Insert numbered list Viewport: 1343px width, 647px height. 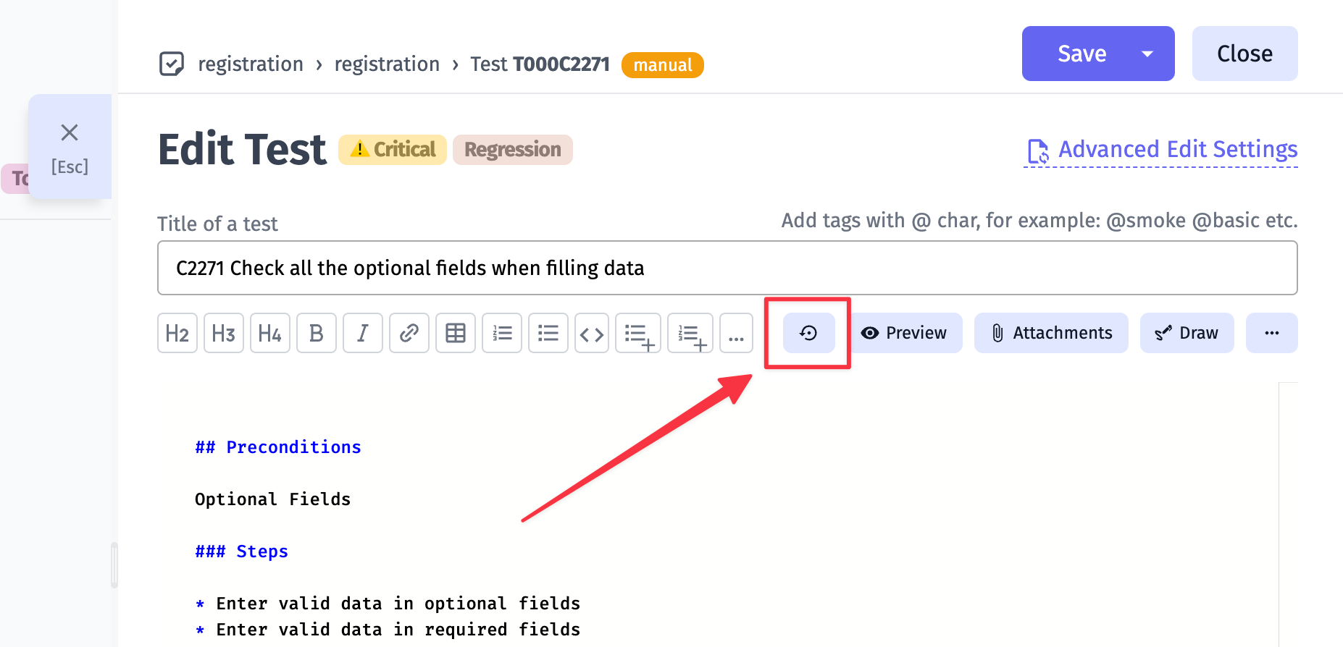pos(502,333)
